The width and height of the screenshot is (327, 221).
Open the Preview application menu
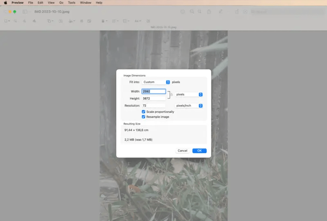pyautogui.click(x=18, y=3)
